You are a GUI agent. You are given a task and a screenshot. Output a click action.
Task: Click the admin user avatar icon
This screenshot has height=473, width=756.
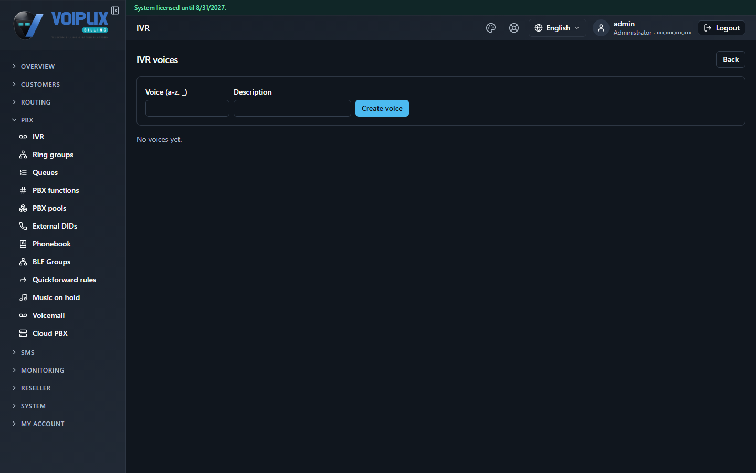point(601,28)
